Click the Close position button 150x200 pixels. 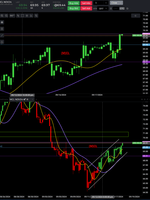pos(114,3)
